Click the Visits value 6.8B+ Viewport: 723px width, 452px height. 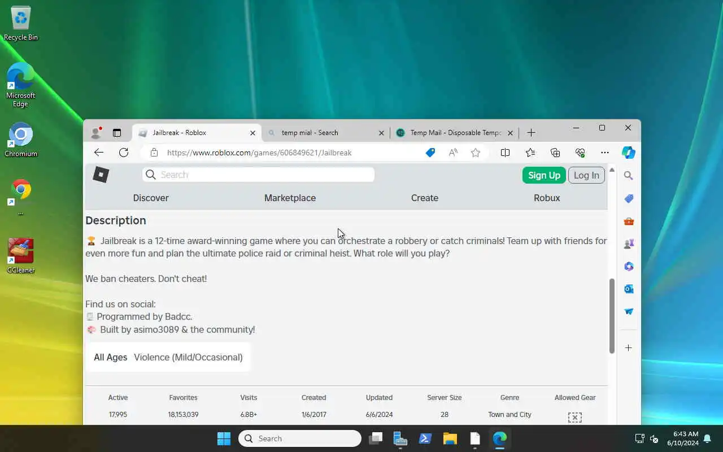249,415
